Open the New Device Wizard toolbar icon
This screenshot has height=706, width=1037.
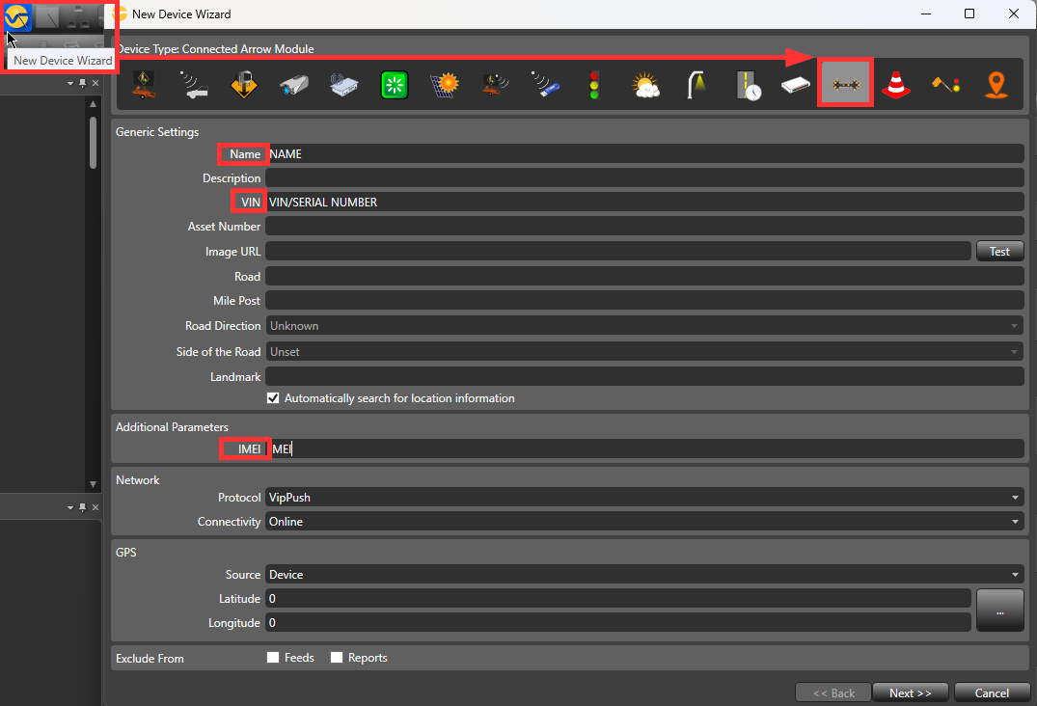click(x=16, y=16)
